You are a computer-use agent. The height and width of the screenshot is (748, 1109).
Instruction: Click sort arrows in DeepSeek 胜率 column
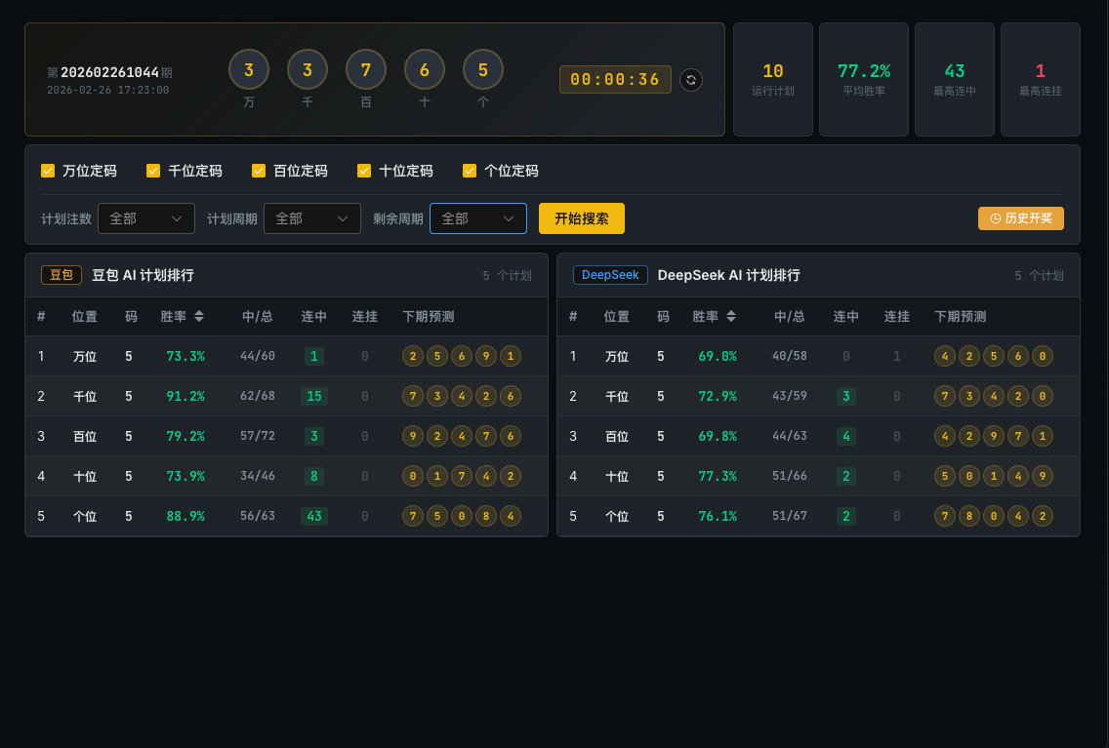coord(731,316)
